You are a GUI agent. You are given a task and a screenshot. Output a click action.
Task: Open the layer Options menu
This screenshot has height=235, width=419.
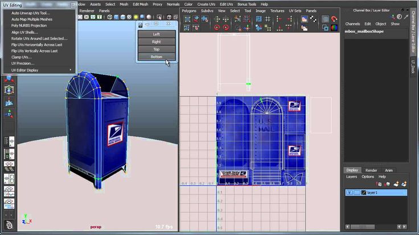(368, 177)
